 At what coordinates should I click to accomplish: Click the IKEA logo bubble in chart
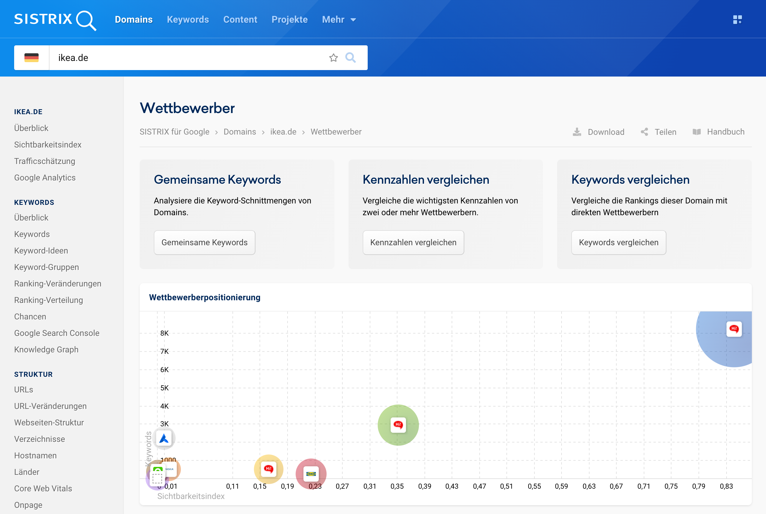[x=311, y=474]
